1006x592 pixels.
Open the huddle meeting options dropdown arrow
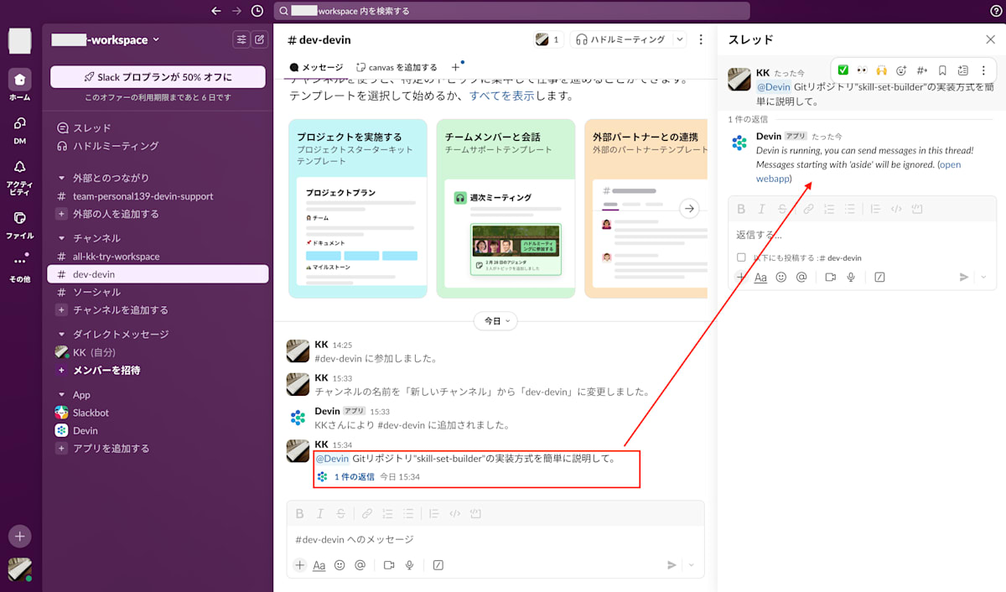pyautogui.click(x=679, y=39)
